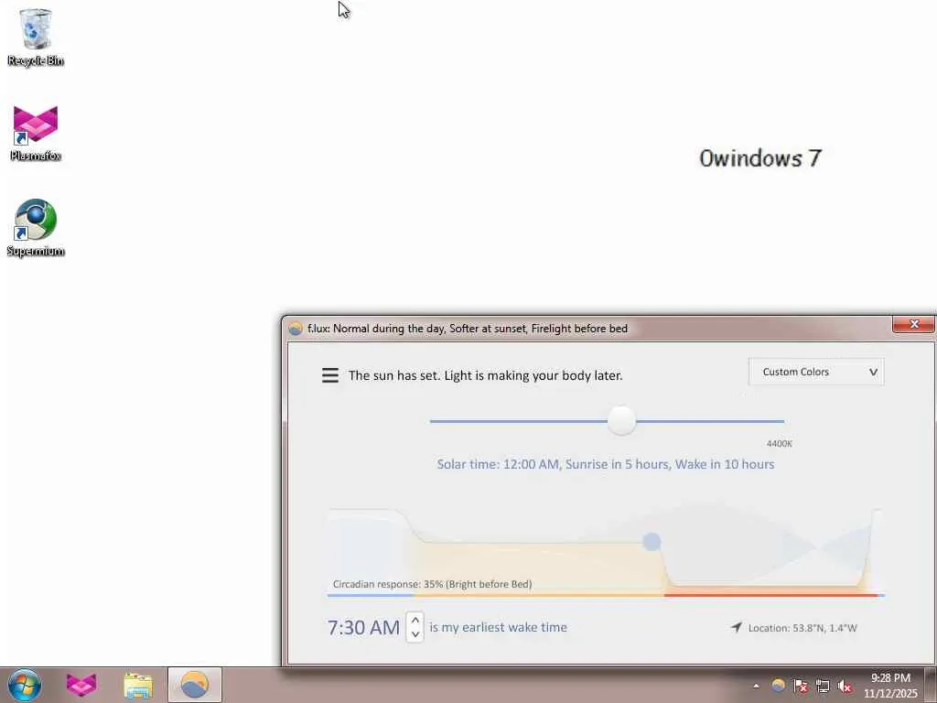Viewport: 937px width, 703px height.
Task: Increase the wake time with the up arrow
Action: (x=415, y=620)
